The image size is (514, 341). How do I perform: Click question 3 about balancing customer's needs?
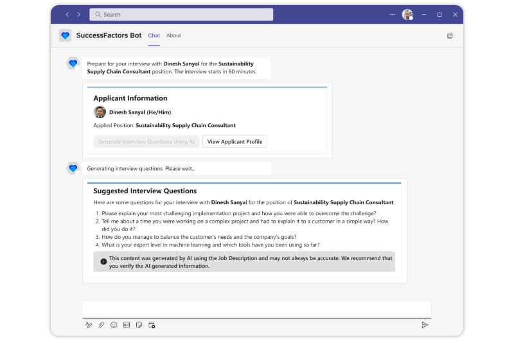coord(199,237)
